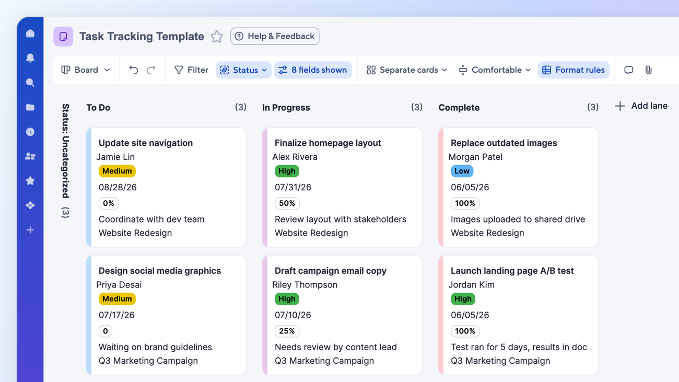Image resolution: width=679 pixels, height=382 pixels.
Task: Expand the Separate cards dropdown
Action: click(x=405, y=70)
